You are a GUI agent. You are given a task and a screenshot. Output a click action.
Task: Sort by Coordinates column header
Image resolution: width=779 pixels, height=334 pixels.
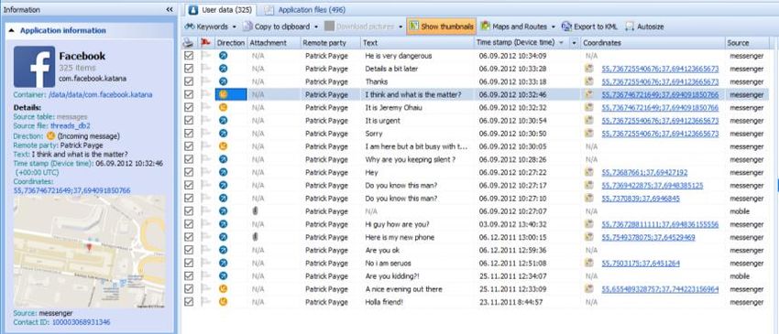coord(653,43)
